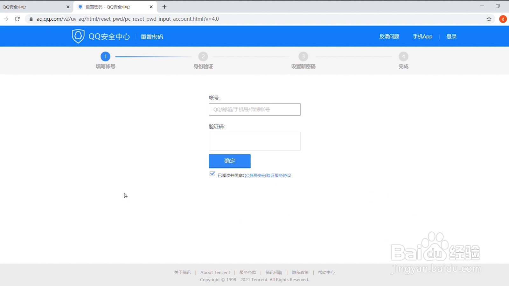Minimize the browser window

click(482, 6)
